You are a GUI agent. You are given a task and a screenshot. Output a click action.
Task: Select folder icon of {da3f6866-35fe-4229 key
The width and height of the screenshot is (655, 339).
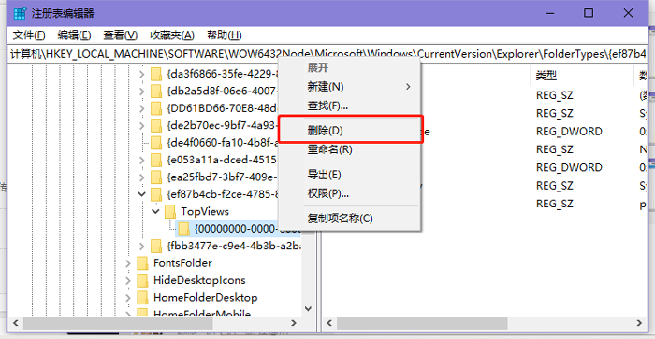pos(156,74)
